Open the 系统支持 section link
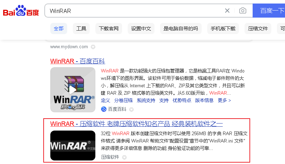This screenshot has width=285, height=164. 146,100
